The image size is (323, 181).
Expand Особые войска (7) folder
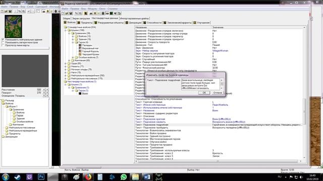click(73, 57)
